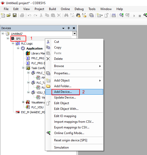This screenshot has height=155, width=147.
Task: Click the Cut scissors toolbar icon
Action: (x=41, y=15)
